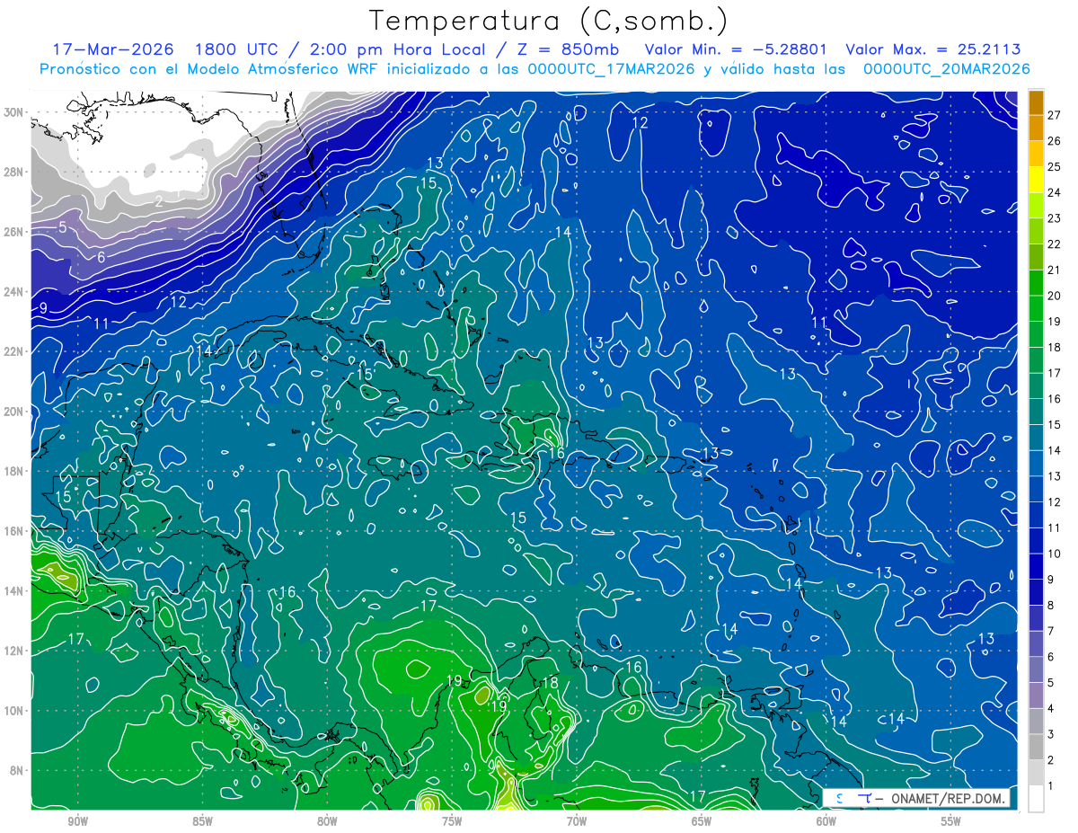Click the color-scale label '10'

pos(1055,554)
